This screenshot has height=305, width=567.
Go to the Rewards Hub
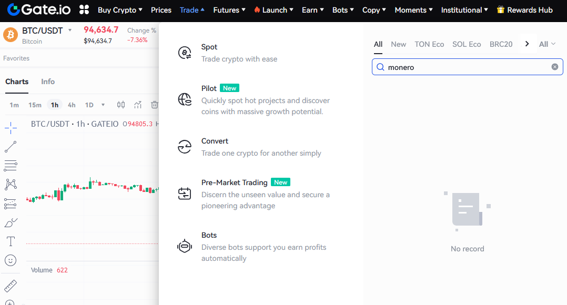pos(524,10)
